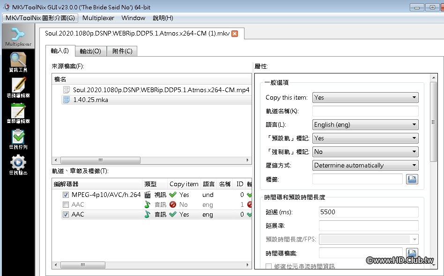The height and width of the screenshot is (276, 444).
Task: Open the Help (H) menu
Action: (163, 18)
